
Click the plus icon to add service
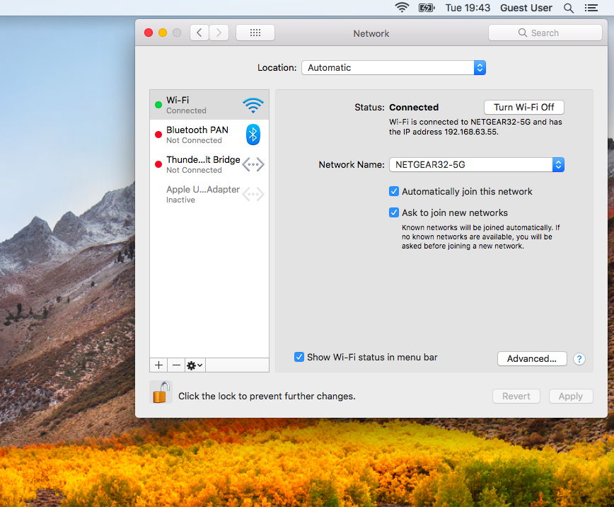(159, 365)
